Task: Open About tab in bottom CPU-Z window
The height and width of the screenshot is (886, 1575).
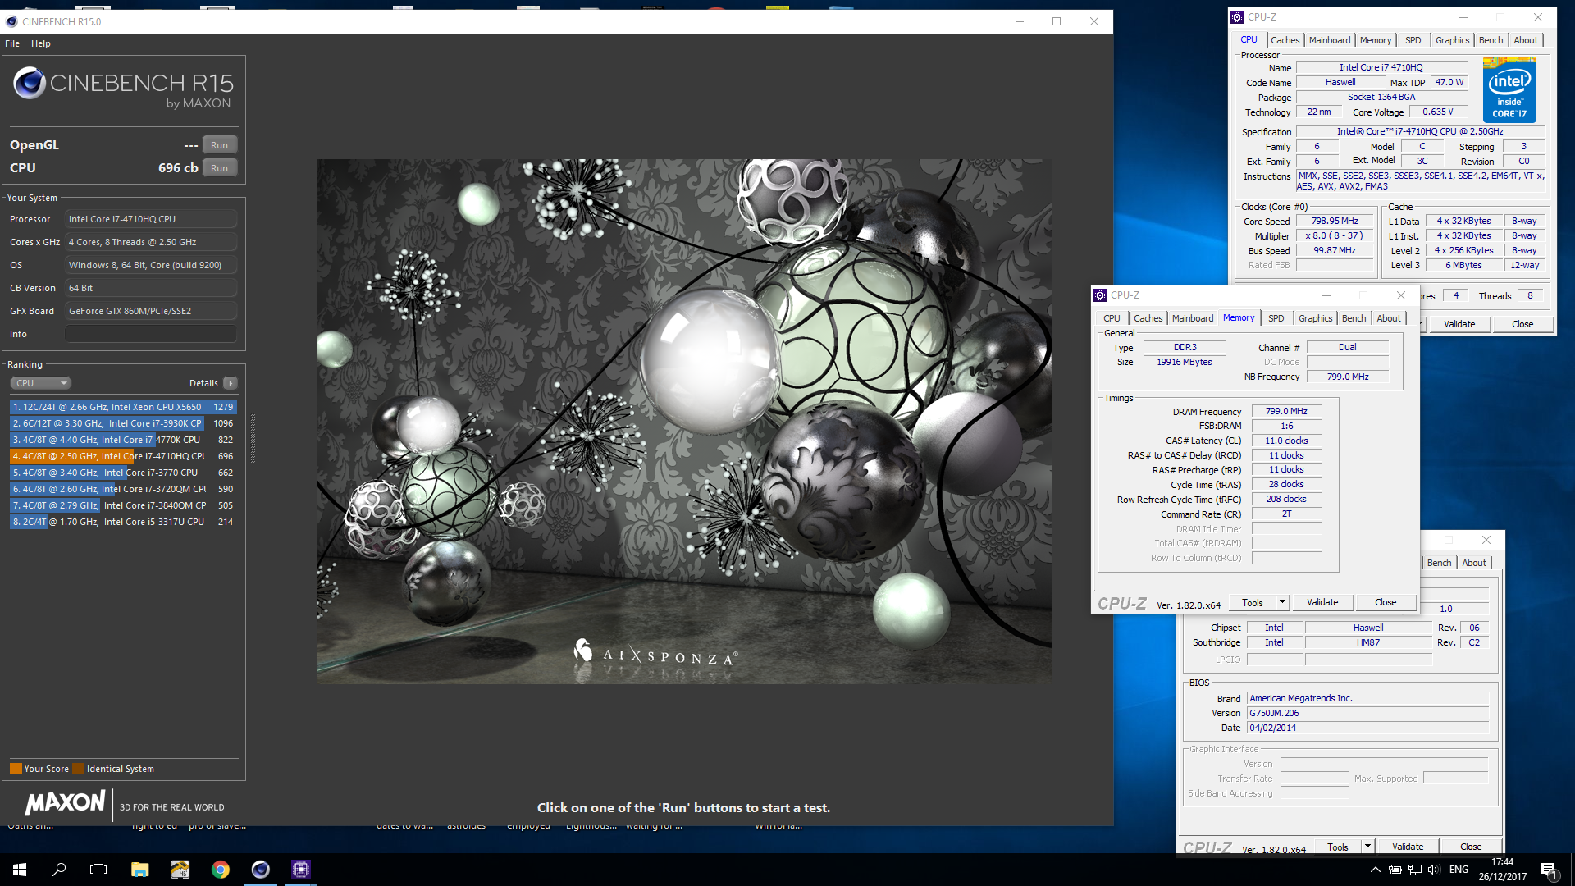Action: (x=1474, y=563)
